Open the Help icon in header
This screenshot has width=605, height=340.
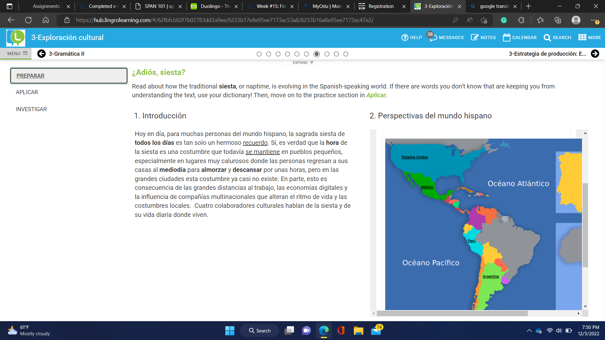[405, 37]
